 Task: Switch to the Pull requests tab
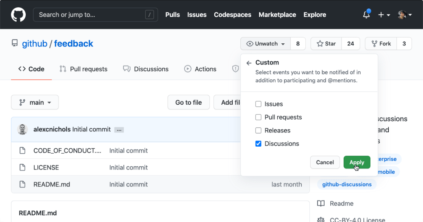pyautogui.click(x=84, y=69)
